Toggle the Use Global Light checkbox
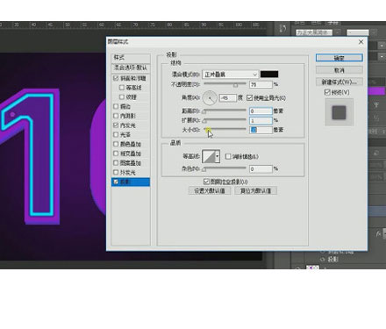Image resolution: width=386 pixels, height=329 pixels. [x=249, y=98]
